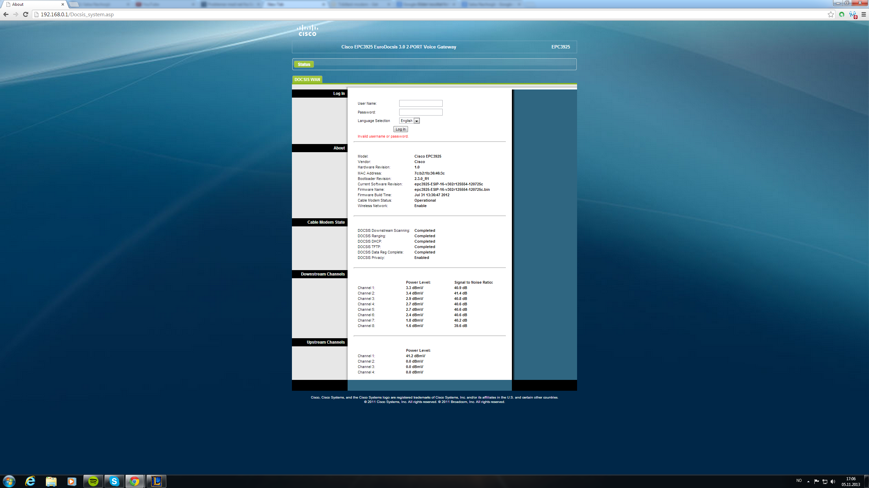869x488 pixels.
Task: Click the Chrome taskbar icon
Action: point(135,481)
